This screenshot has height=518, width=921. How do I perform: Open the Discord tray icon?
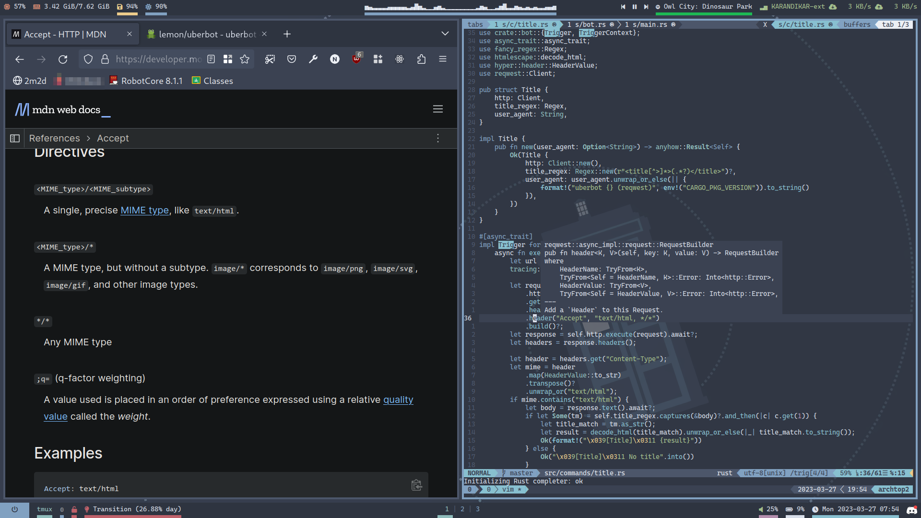click(912, 509)
